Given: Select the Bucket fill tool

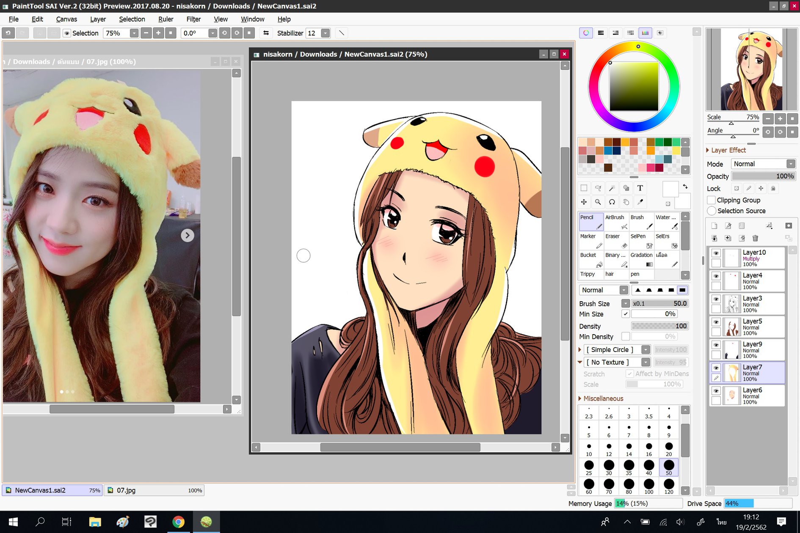Looking at the screenshot, I should (x=591, y=260).
